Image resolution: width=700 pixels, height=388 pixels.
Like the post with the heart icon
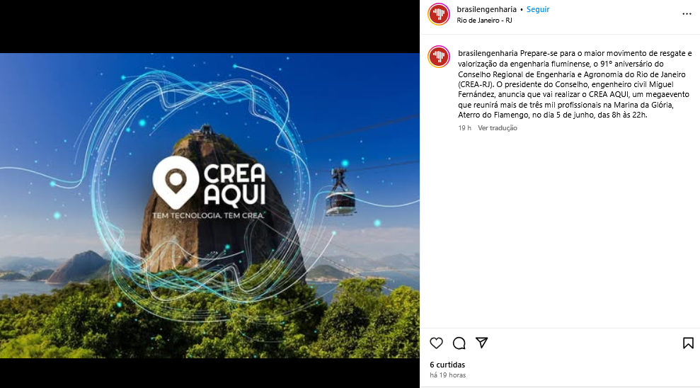click(436, 343)
